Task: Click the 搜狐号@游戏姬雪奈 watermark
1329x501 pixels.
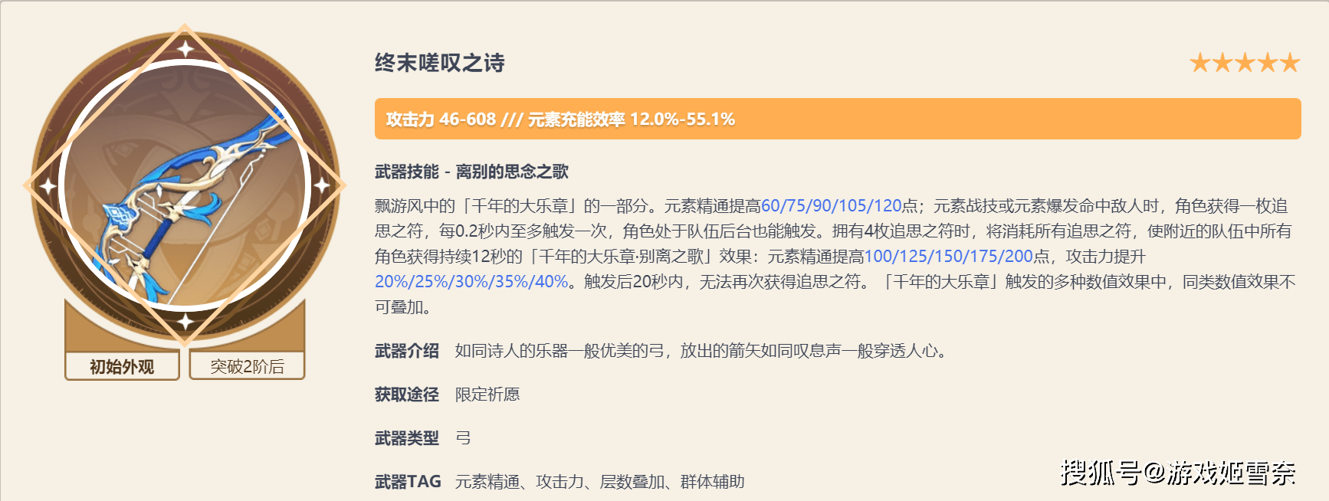Action: [x=1178, y=473]
